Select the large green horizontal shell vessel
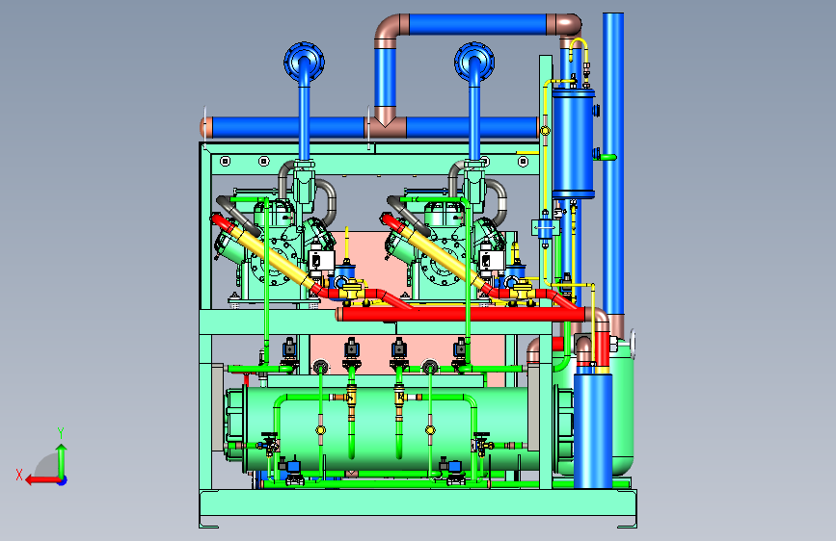 [387, 428]
